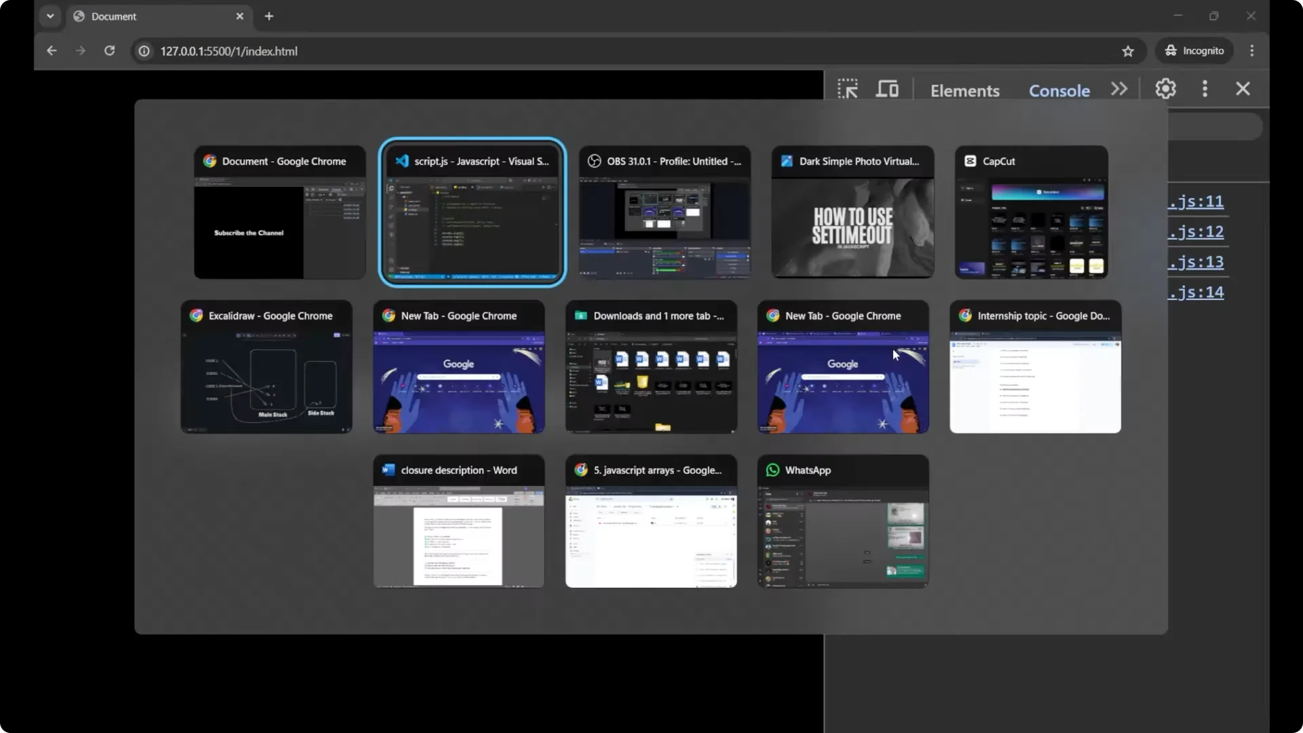Expand more DevTools tabs chevron
The image size is (1303, 733).
(1119, 89)
